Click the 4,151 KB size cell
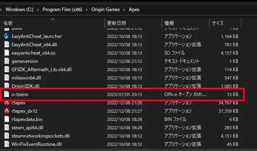The width and height of the screenshot is (257, 151). [x=229, y=136]
